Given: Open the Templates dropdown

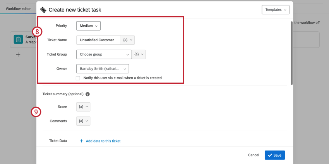Looking at the screenshot, I should (x=276, y=10).
